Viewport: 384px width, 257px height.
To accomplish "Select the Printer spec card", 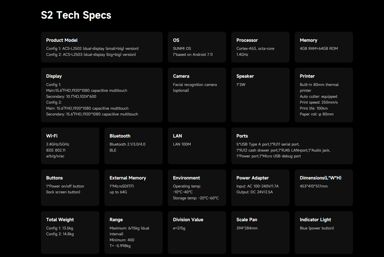I will coord(324,95).
